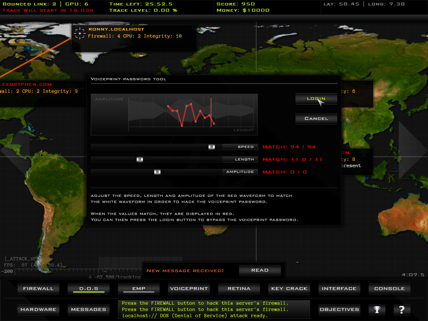Launch the FIREWALL hack tool
The image size is (428, 321).
click(38, 289)
